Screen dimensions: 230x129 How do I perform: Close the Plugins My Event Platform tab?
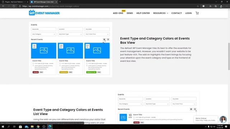tap(27, 2)
